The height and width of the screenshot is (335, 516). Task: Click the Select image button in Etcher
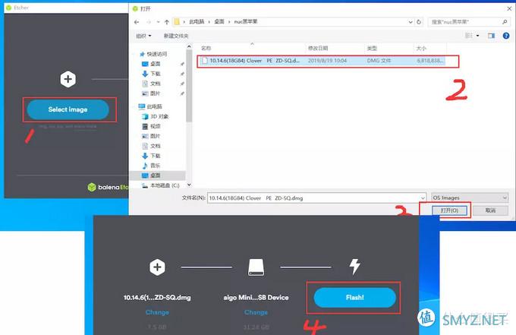68,109
